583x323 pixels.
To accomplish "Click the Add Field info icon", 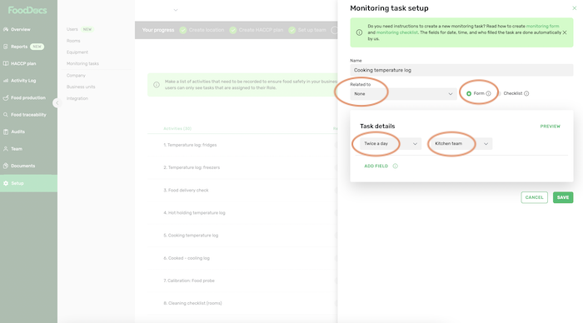I will [x=395, y=166].
